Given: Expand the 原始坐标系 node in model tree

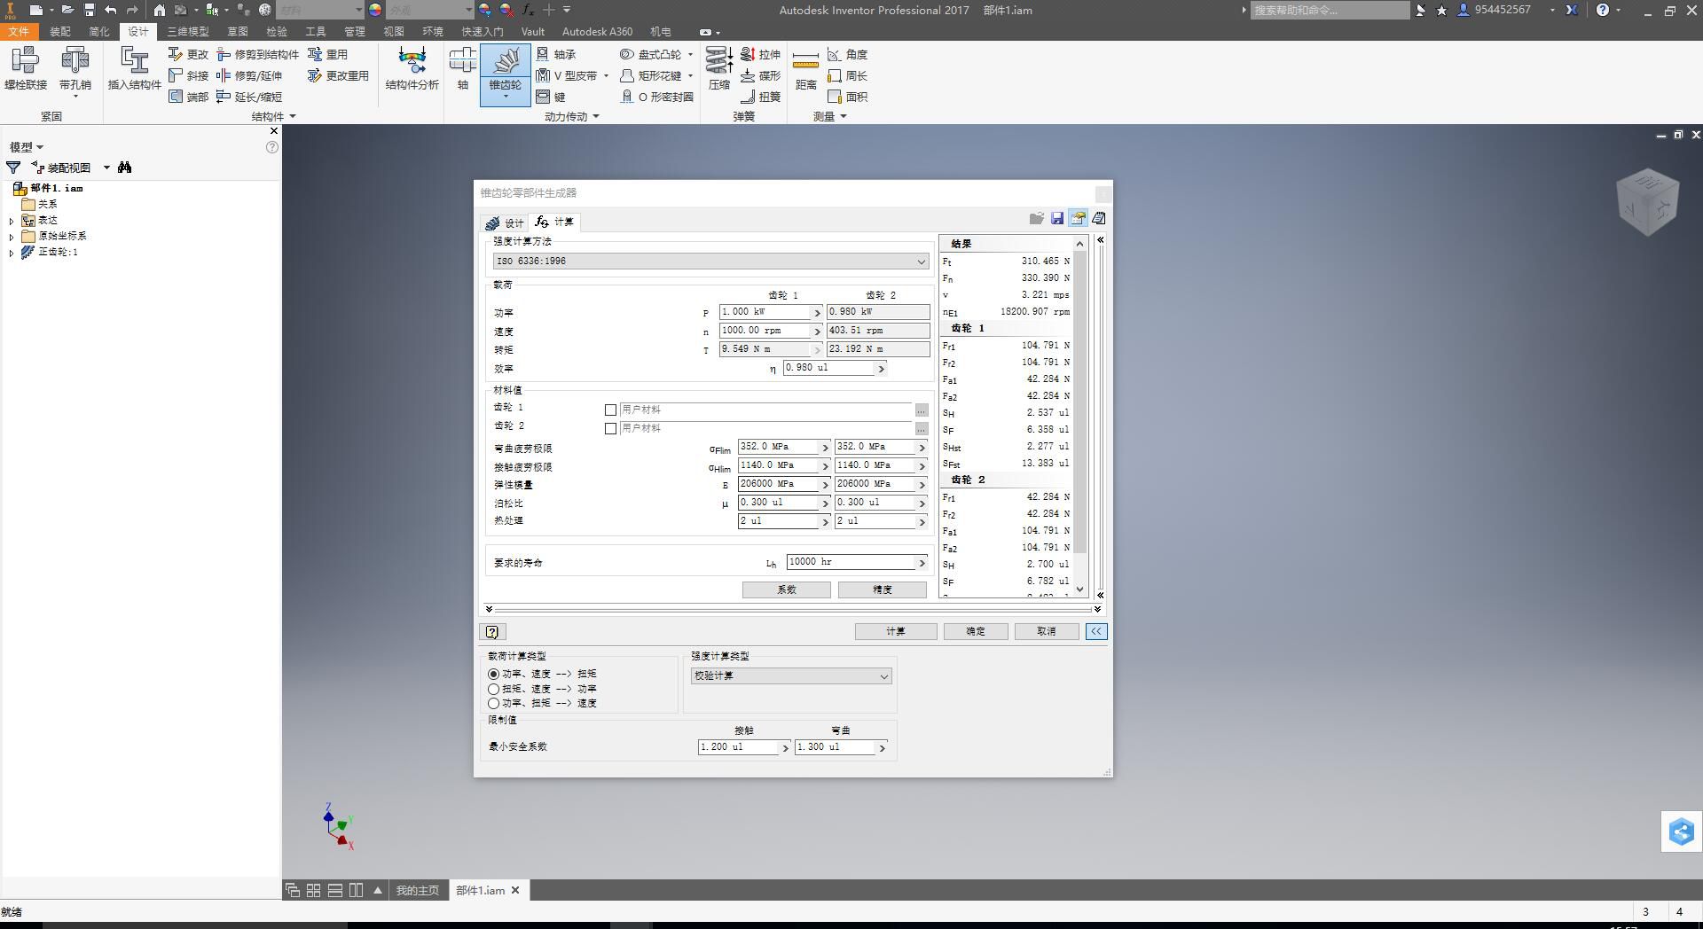Looking at the screenshot, I should (x=12, y=236).
